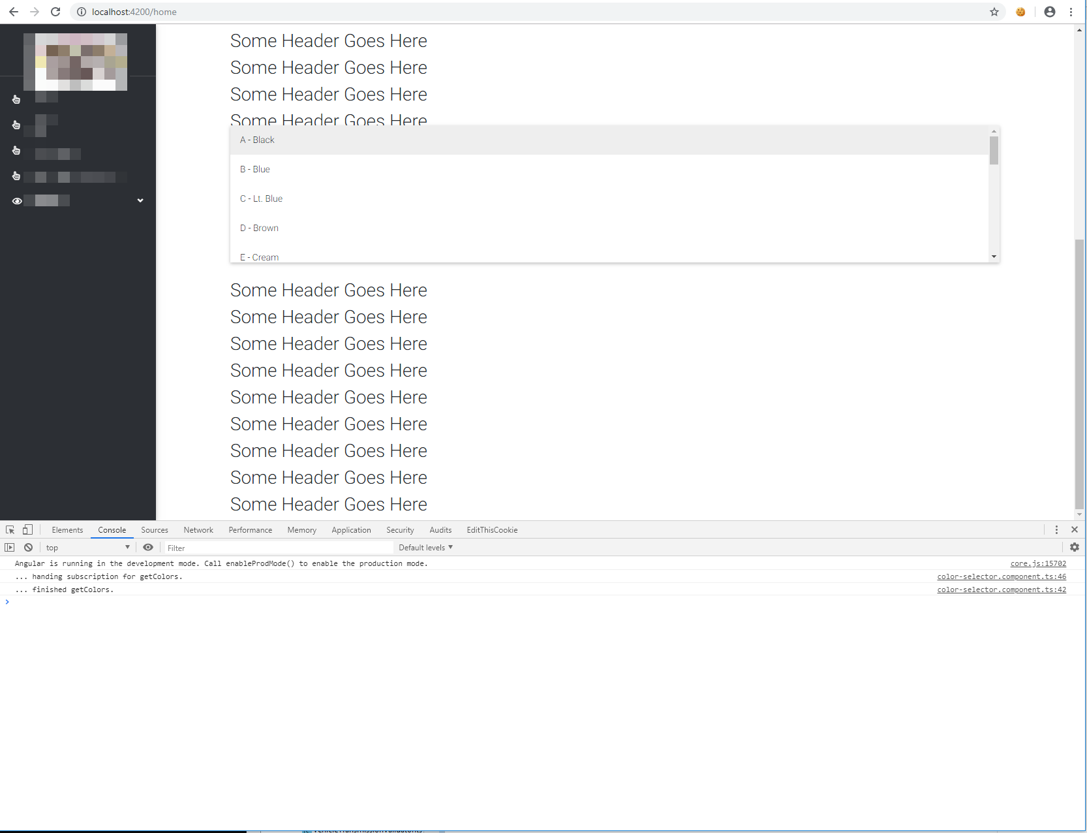Click the dropdown list scrollbar thumb
Image resolution: width=1087 pixels, height=833 pixels.
(x=994, y=150)
